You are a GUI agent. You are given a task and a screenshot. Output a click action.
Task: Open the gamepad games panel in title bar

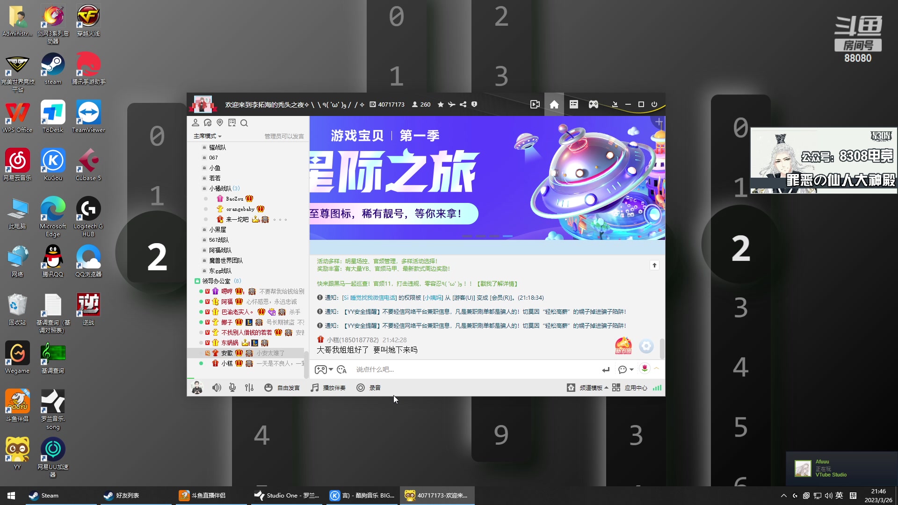(x=593, y=105)
